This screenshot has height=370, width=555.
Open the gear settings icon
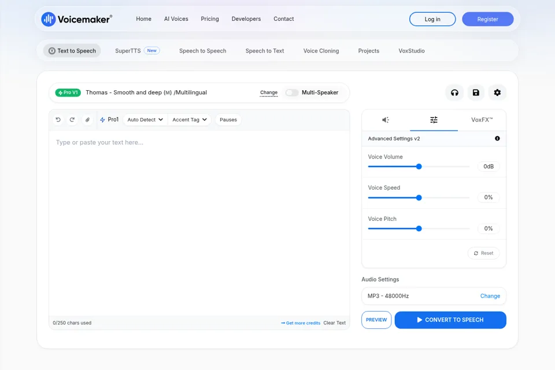pyautogui.click(x=497, y=92)
